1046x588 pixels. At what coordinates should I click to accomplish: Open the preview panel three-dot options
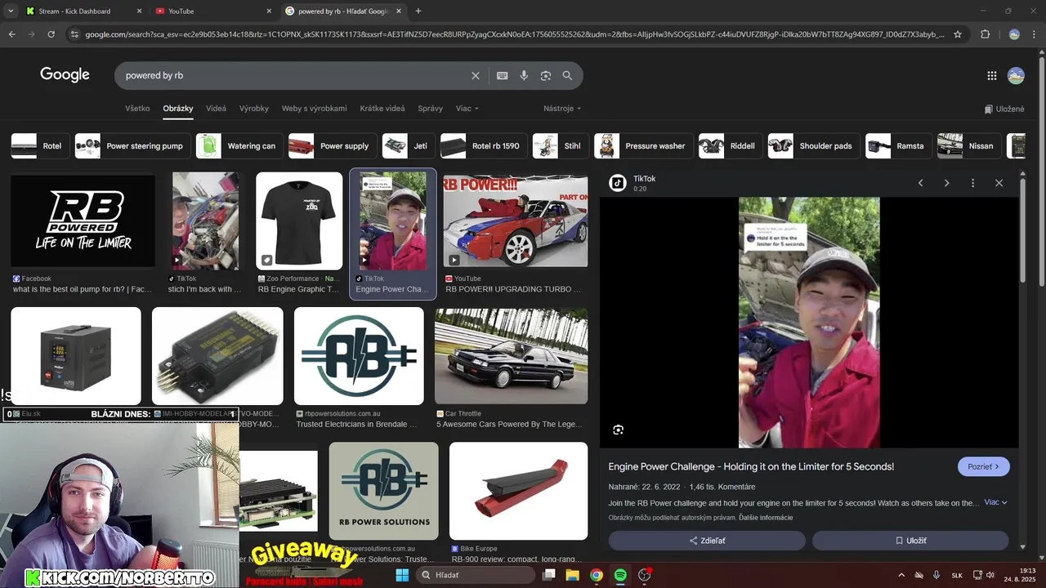972,183
